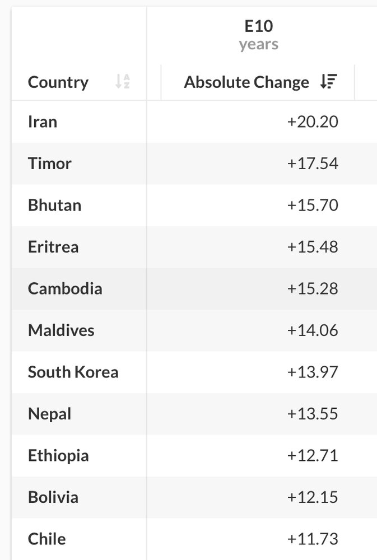Select the +15.28 value for Cambodia
Viewport: 377px width, 560px height.
[313, 289]
